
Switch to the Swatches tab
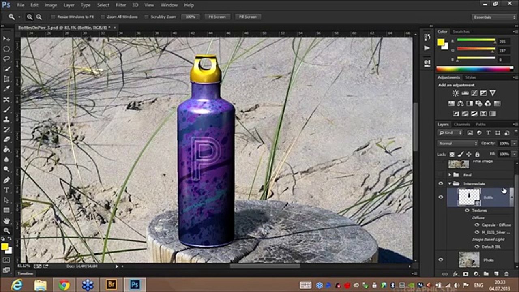pos(461,32)
